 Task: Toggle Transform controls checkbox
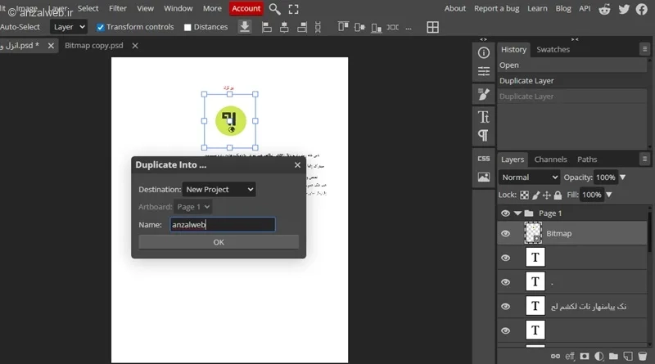(x=100, y=27)
